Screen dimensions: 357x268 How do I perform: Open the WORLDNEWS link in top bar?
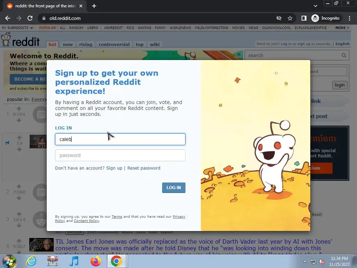click(180, 28)
